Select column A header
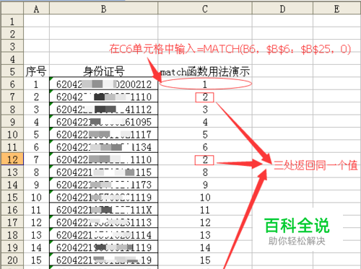 pyautogui.click(x=36, y=9)
